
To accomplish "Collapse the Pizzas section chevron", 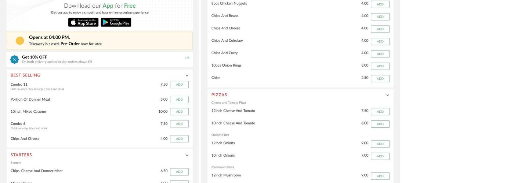I will click(x=388, y=96).
